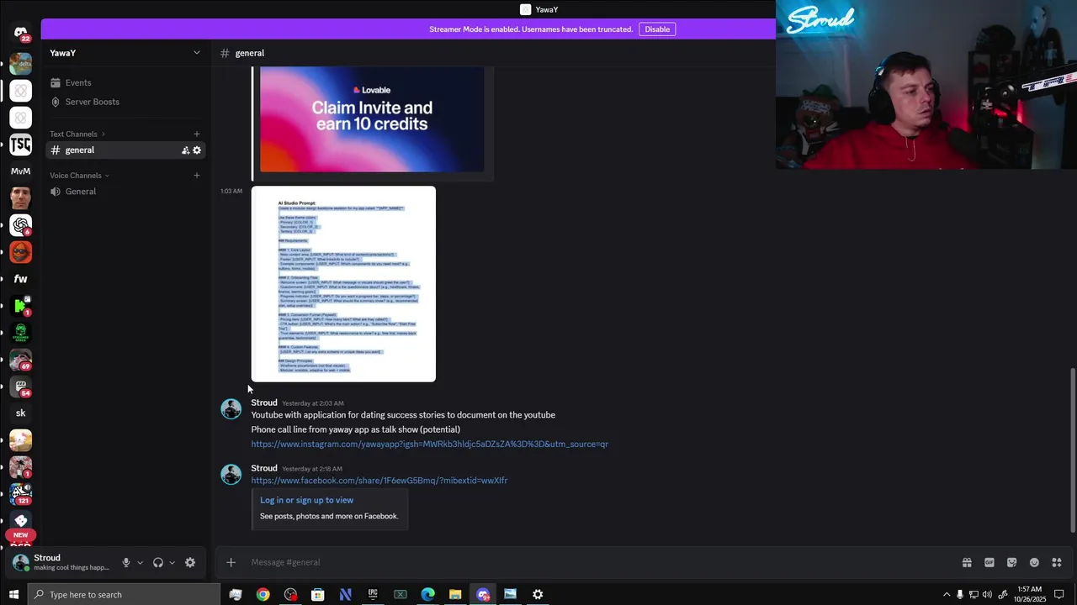Image resolution: width=1077 pixels, height=605 pixels.
Task: Click Stroud username on 2:03 AM message
Action: 263,402
